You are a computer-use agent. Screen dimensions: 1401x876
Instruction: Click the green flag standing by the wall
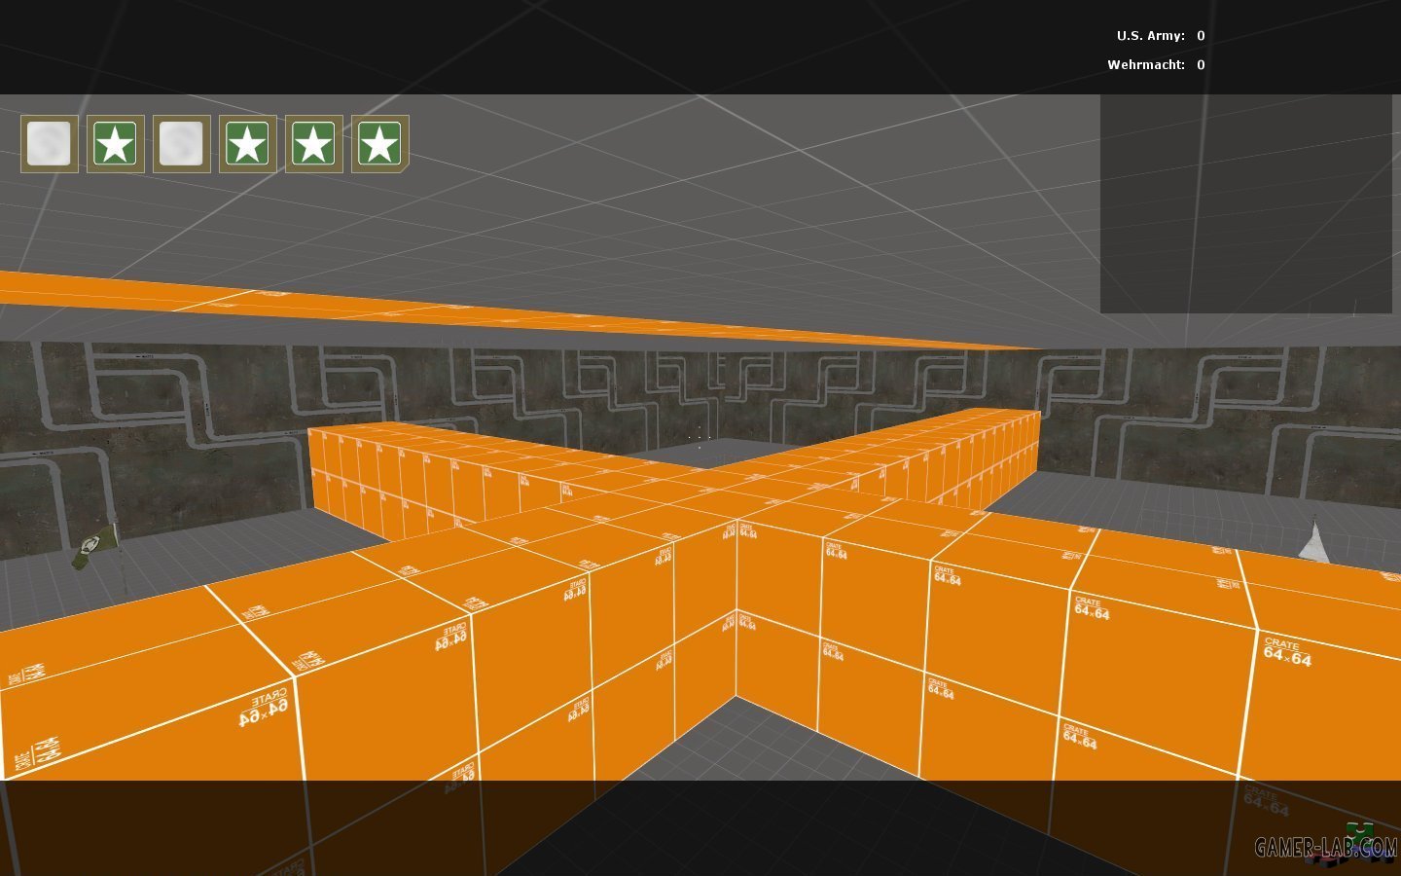tap(97, 543)
